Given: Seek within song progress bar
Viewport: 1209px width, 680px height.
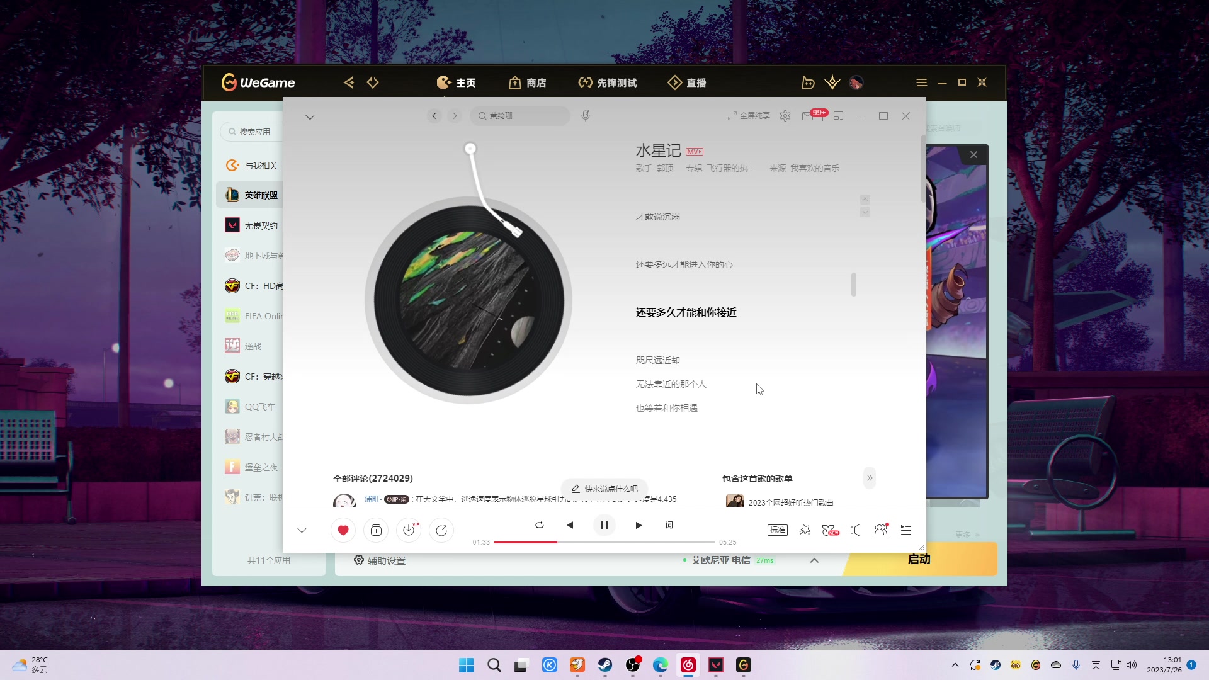Looking at the screenshot, I should [604, 542].
